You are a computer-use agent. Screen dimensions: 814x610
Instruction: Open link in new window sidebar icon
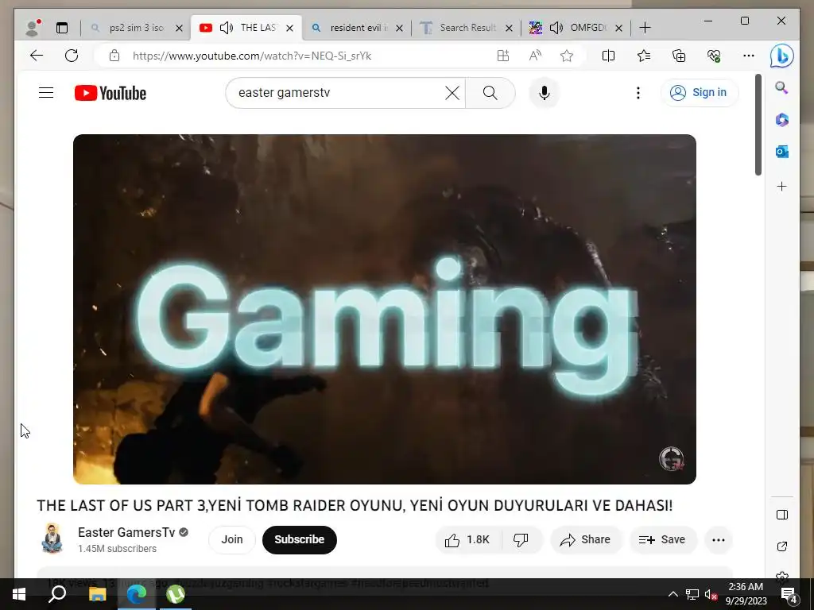click(782, 546)
